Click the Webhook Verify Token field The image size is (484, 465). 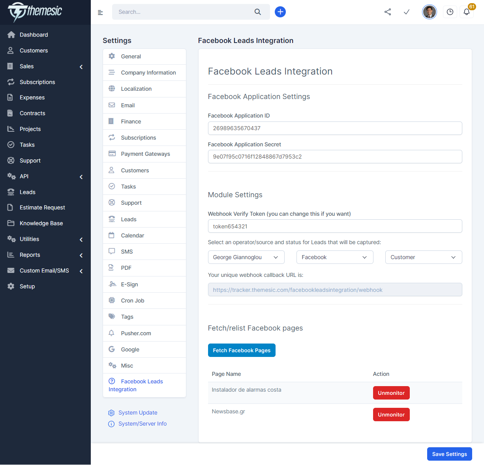pyautogui.click(x=335, y=226)
